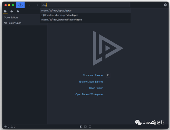Select [pj@marten] /home/pj/.dev/lapce result
Viewport: 170px width, 130px height.
coord(85,15)
